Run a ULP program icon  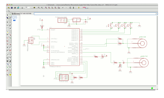click(42, 8)
